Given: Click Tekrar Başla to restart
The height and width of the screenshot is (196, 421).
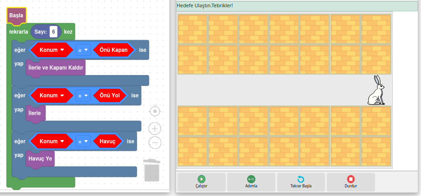Looking at the screenshot, I should (x=300, y=182).
